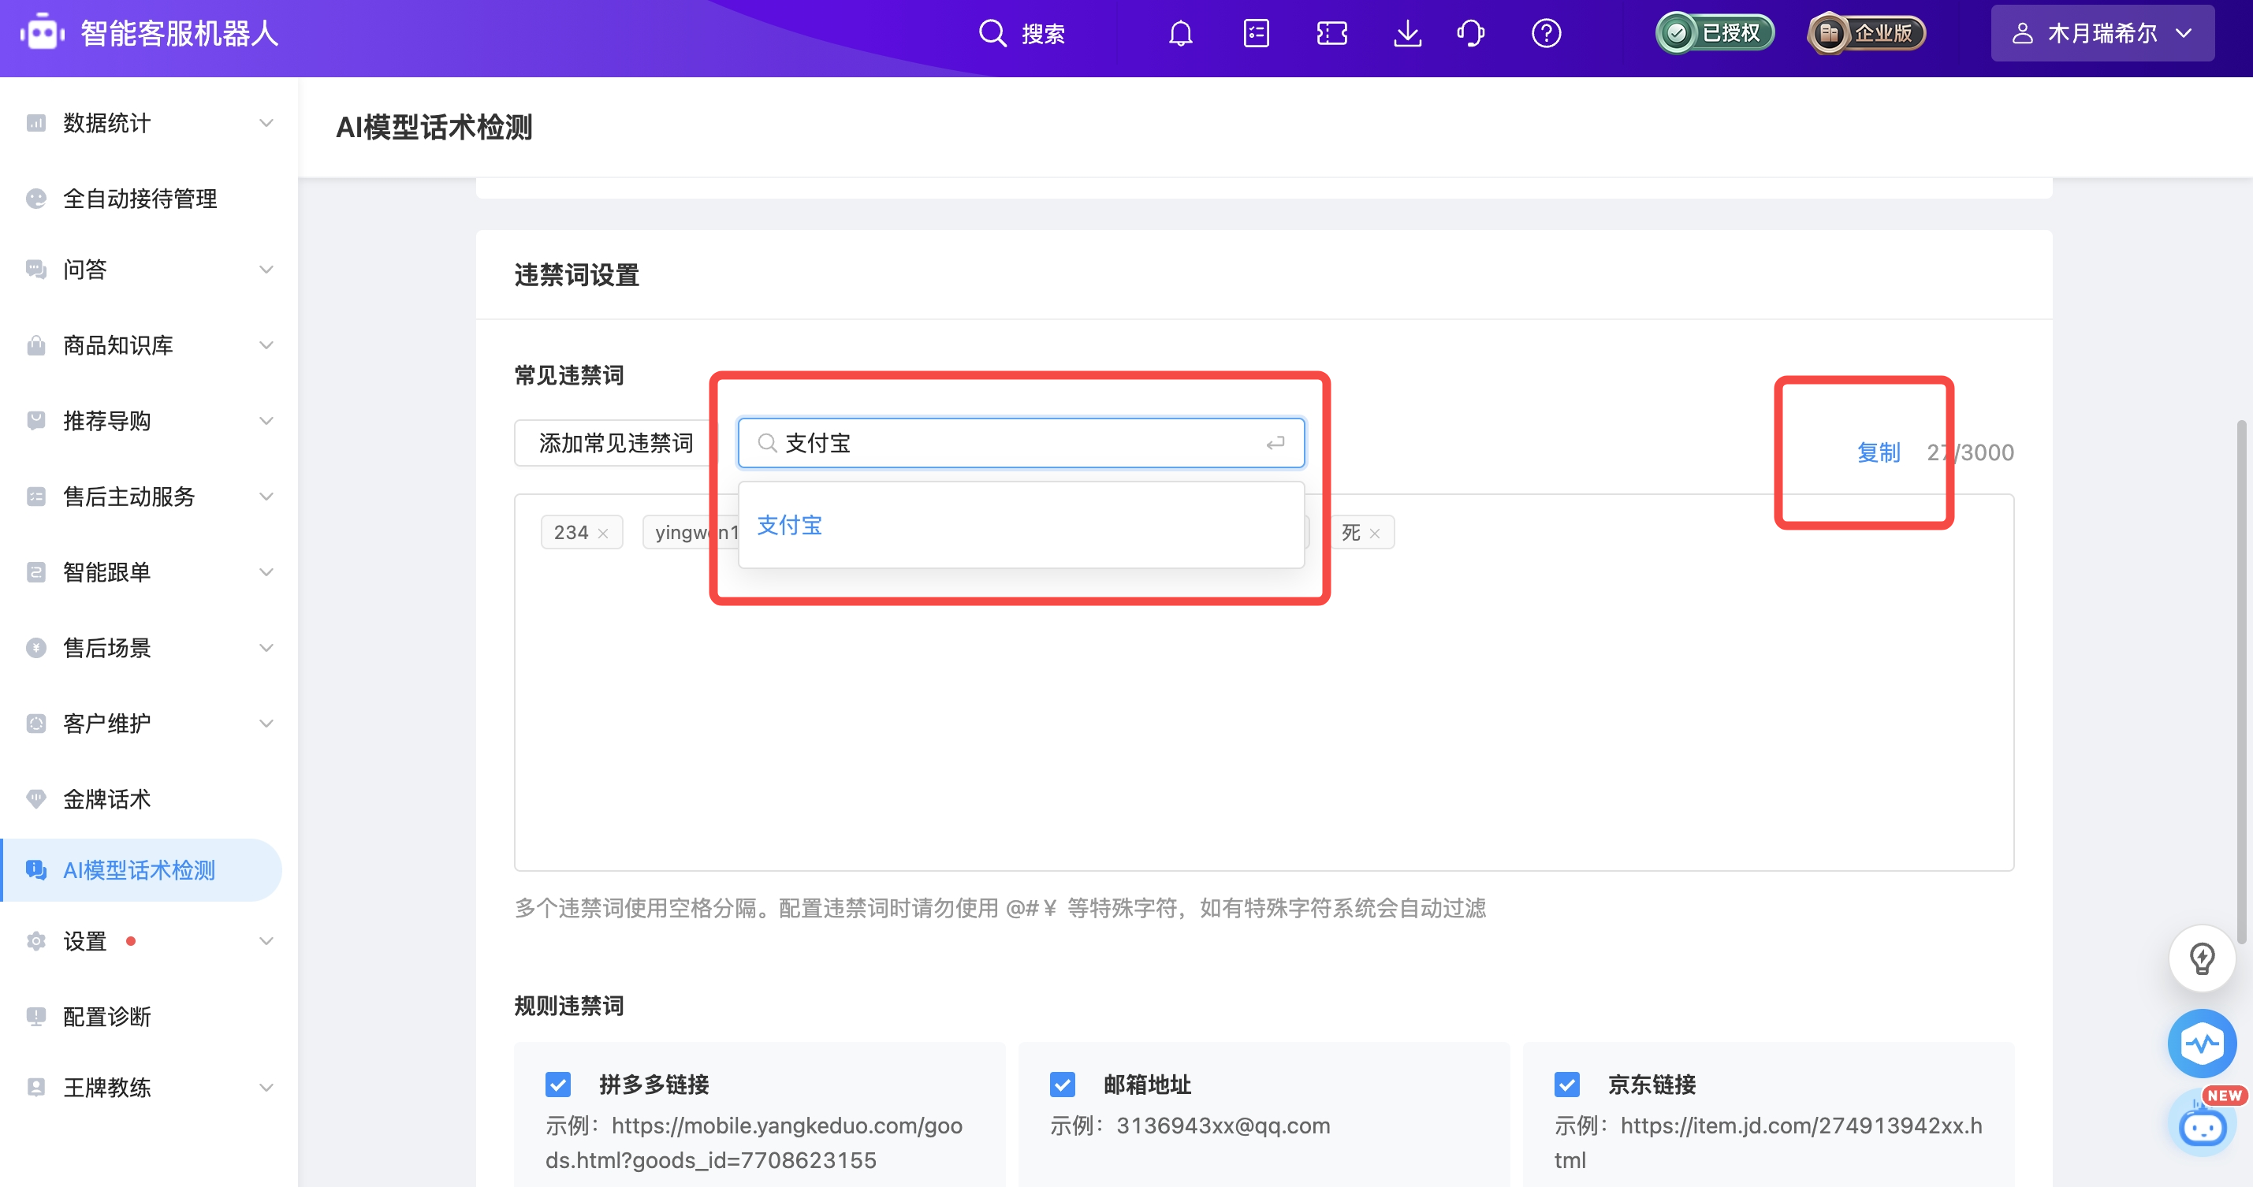Click the 规则违禁词 heading
Viewport: 2253px width, 1187px height.
569,1006
